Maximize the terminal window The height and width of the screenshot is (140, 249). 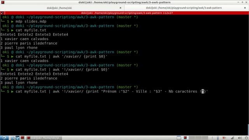point(242,2)
